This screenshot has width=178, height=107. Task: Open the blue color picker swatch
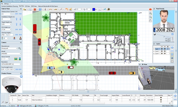coord(94,9)
